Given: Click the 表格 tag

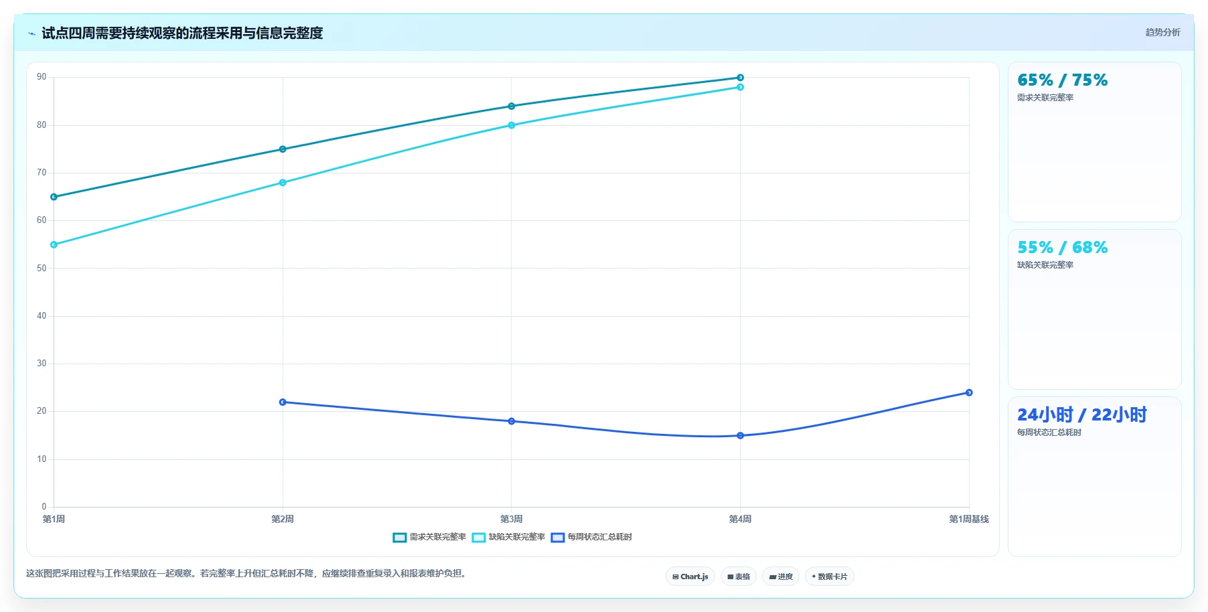Looking at the screenshot, I should click(739, 577).
